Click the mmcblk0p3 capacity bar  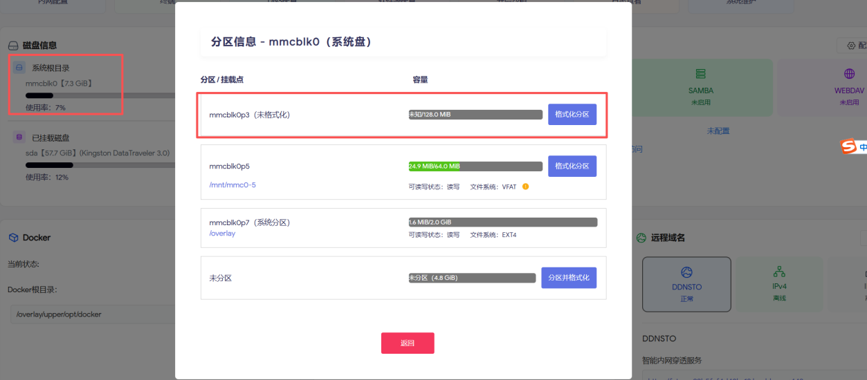point(475,114)
